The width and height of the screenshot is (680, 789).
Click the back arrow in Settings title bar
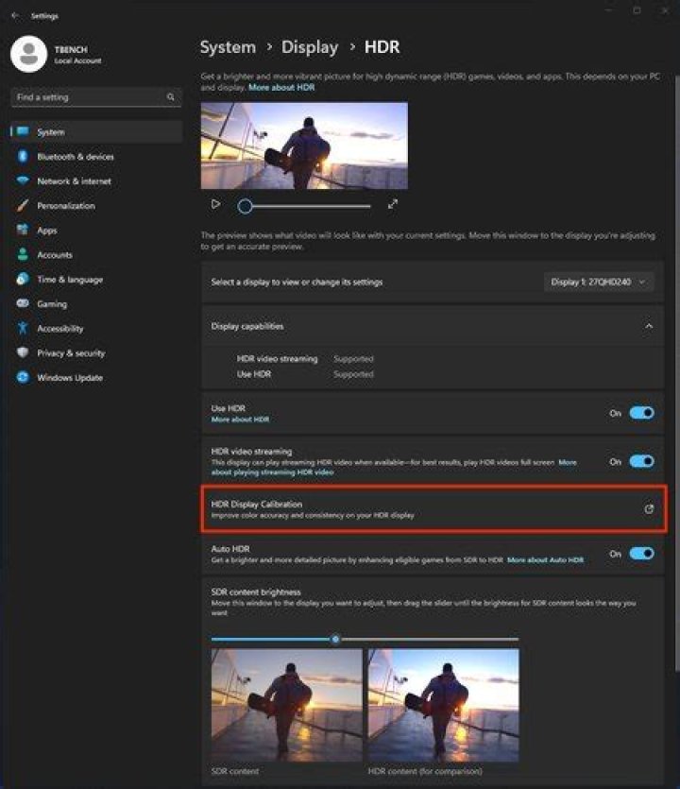pos(15,15)
